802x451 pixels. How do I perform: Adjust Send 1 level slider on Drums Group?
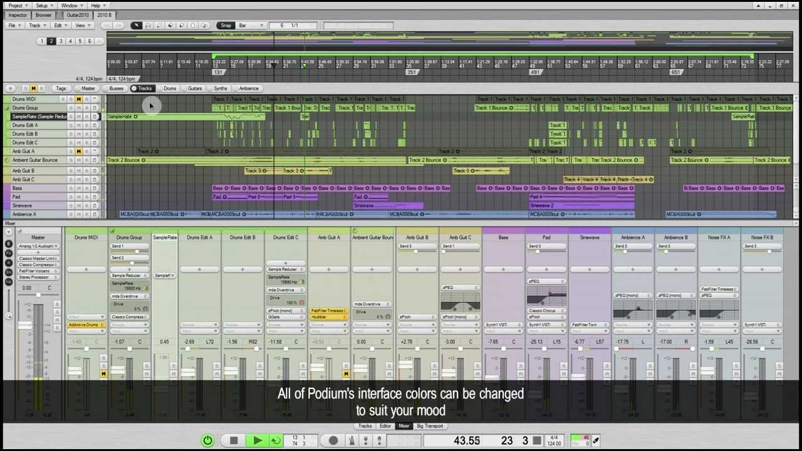[x=129, y=251]
